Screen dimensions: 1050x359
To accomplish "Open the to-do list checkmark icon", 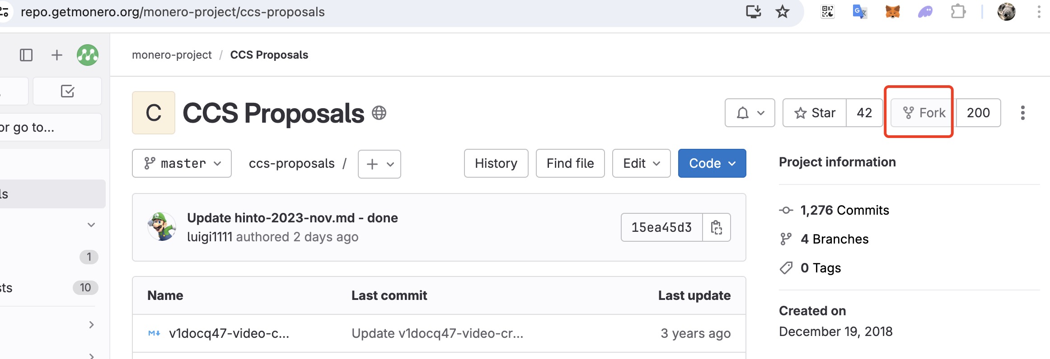I will [67, 91].
